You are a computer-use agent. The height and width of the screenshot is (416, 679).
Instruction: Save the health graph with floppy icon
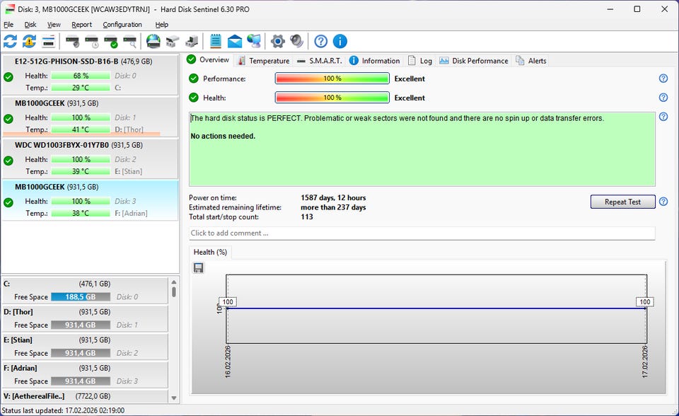[x=198, y=267]
